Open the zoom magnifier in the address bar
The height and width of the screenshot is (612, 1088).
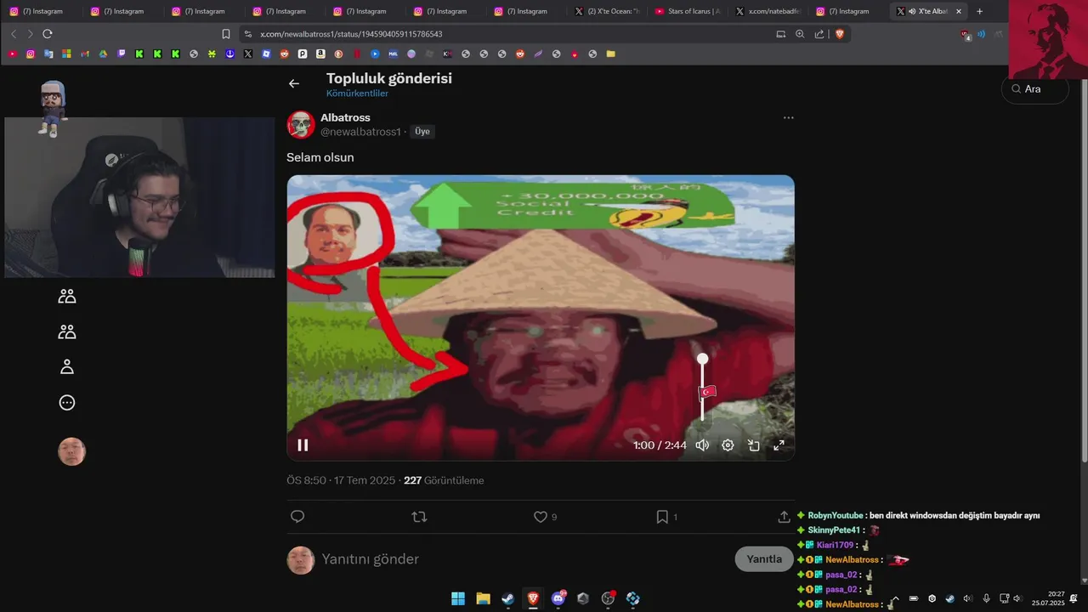pos(800,34)
